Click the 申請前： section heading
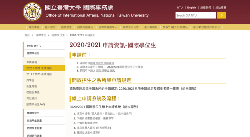The image size is (250, 137). pos(81,55)
